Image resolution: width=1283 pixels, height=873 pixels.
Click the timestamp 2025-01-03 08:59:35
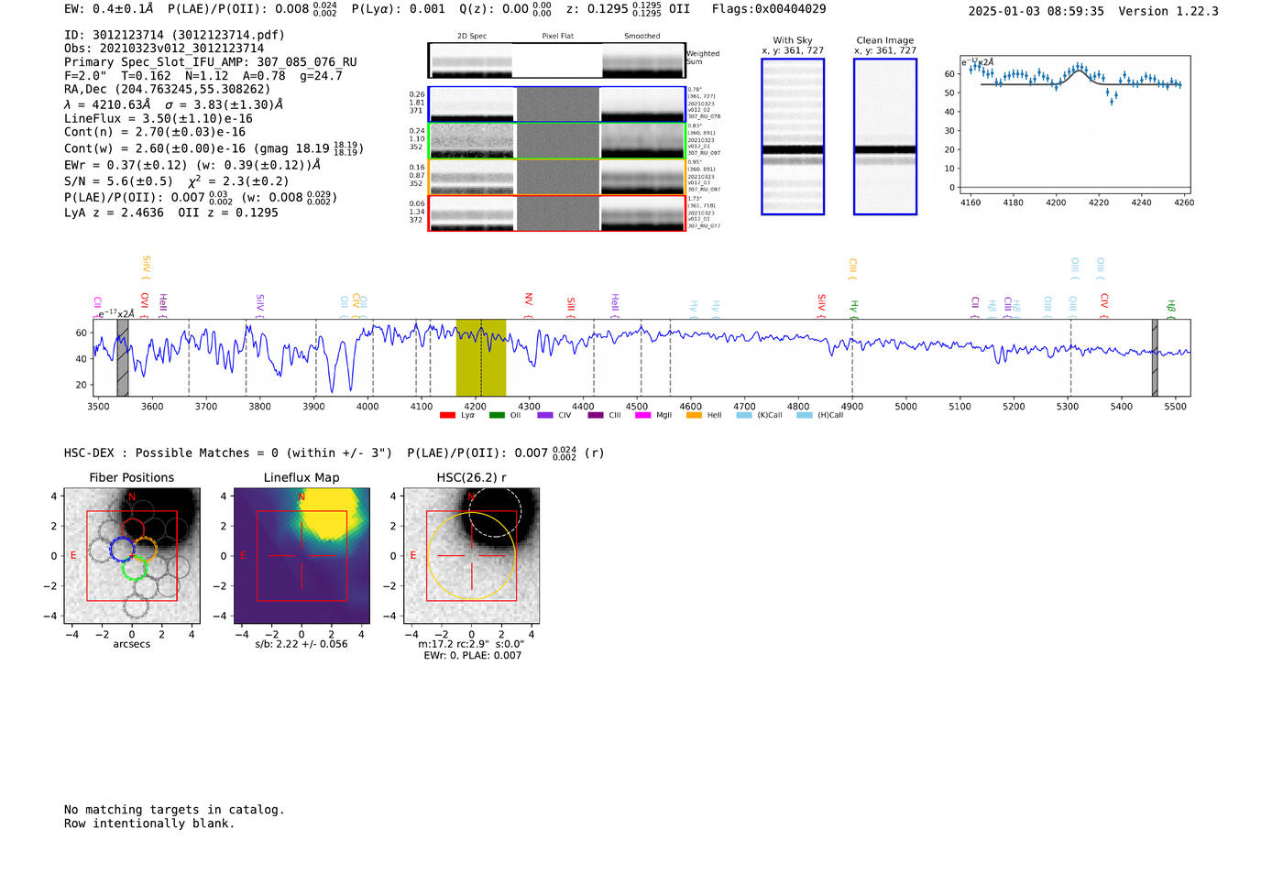click(1036, 11)
